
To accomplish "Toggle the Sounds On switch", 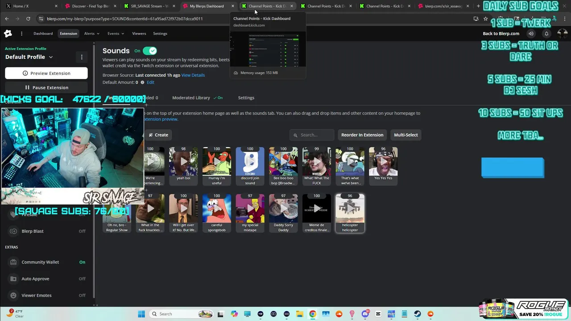I will click(x=150, y=51).
